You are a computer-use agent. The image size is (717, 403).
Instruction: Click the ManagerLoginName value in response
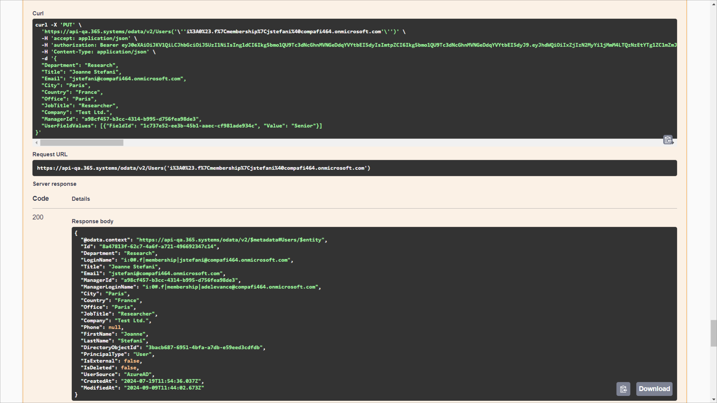click(230, 287)
